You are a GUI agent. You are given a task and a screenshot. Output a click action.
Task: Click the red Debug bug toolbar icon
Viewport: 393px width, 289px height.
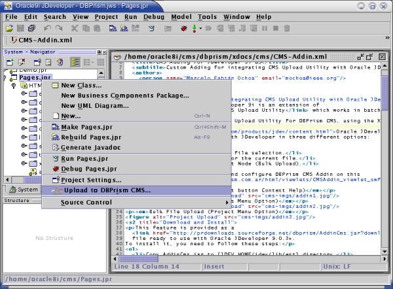183,28
